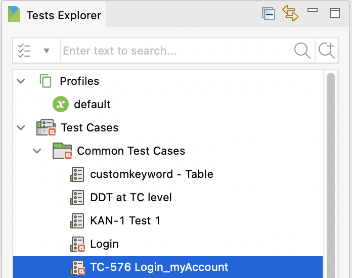Open advanced search with plus magnifier icon

click(326, 51)
